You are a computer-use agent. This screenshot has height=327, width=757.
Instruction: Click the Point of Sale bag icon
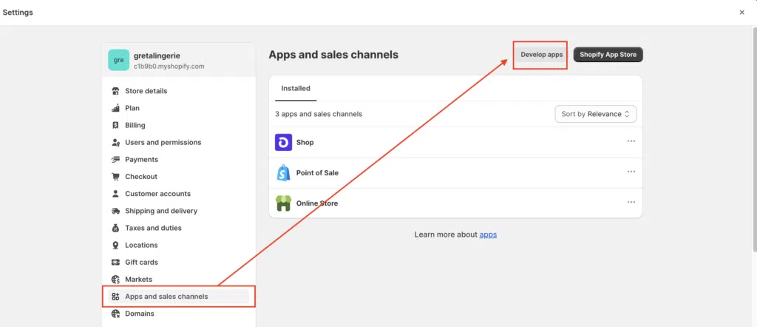coord(283,173)
